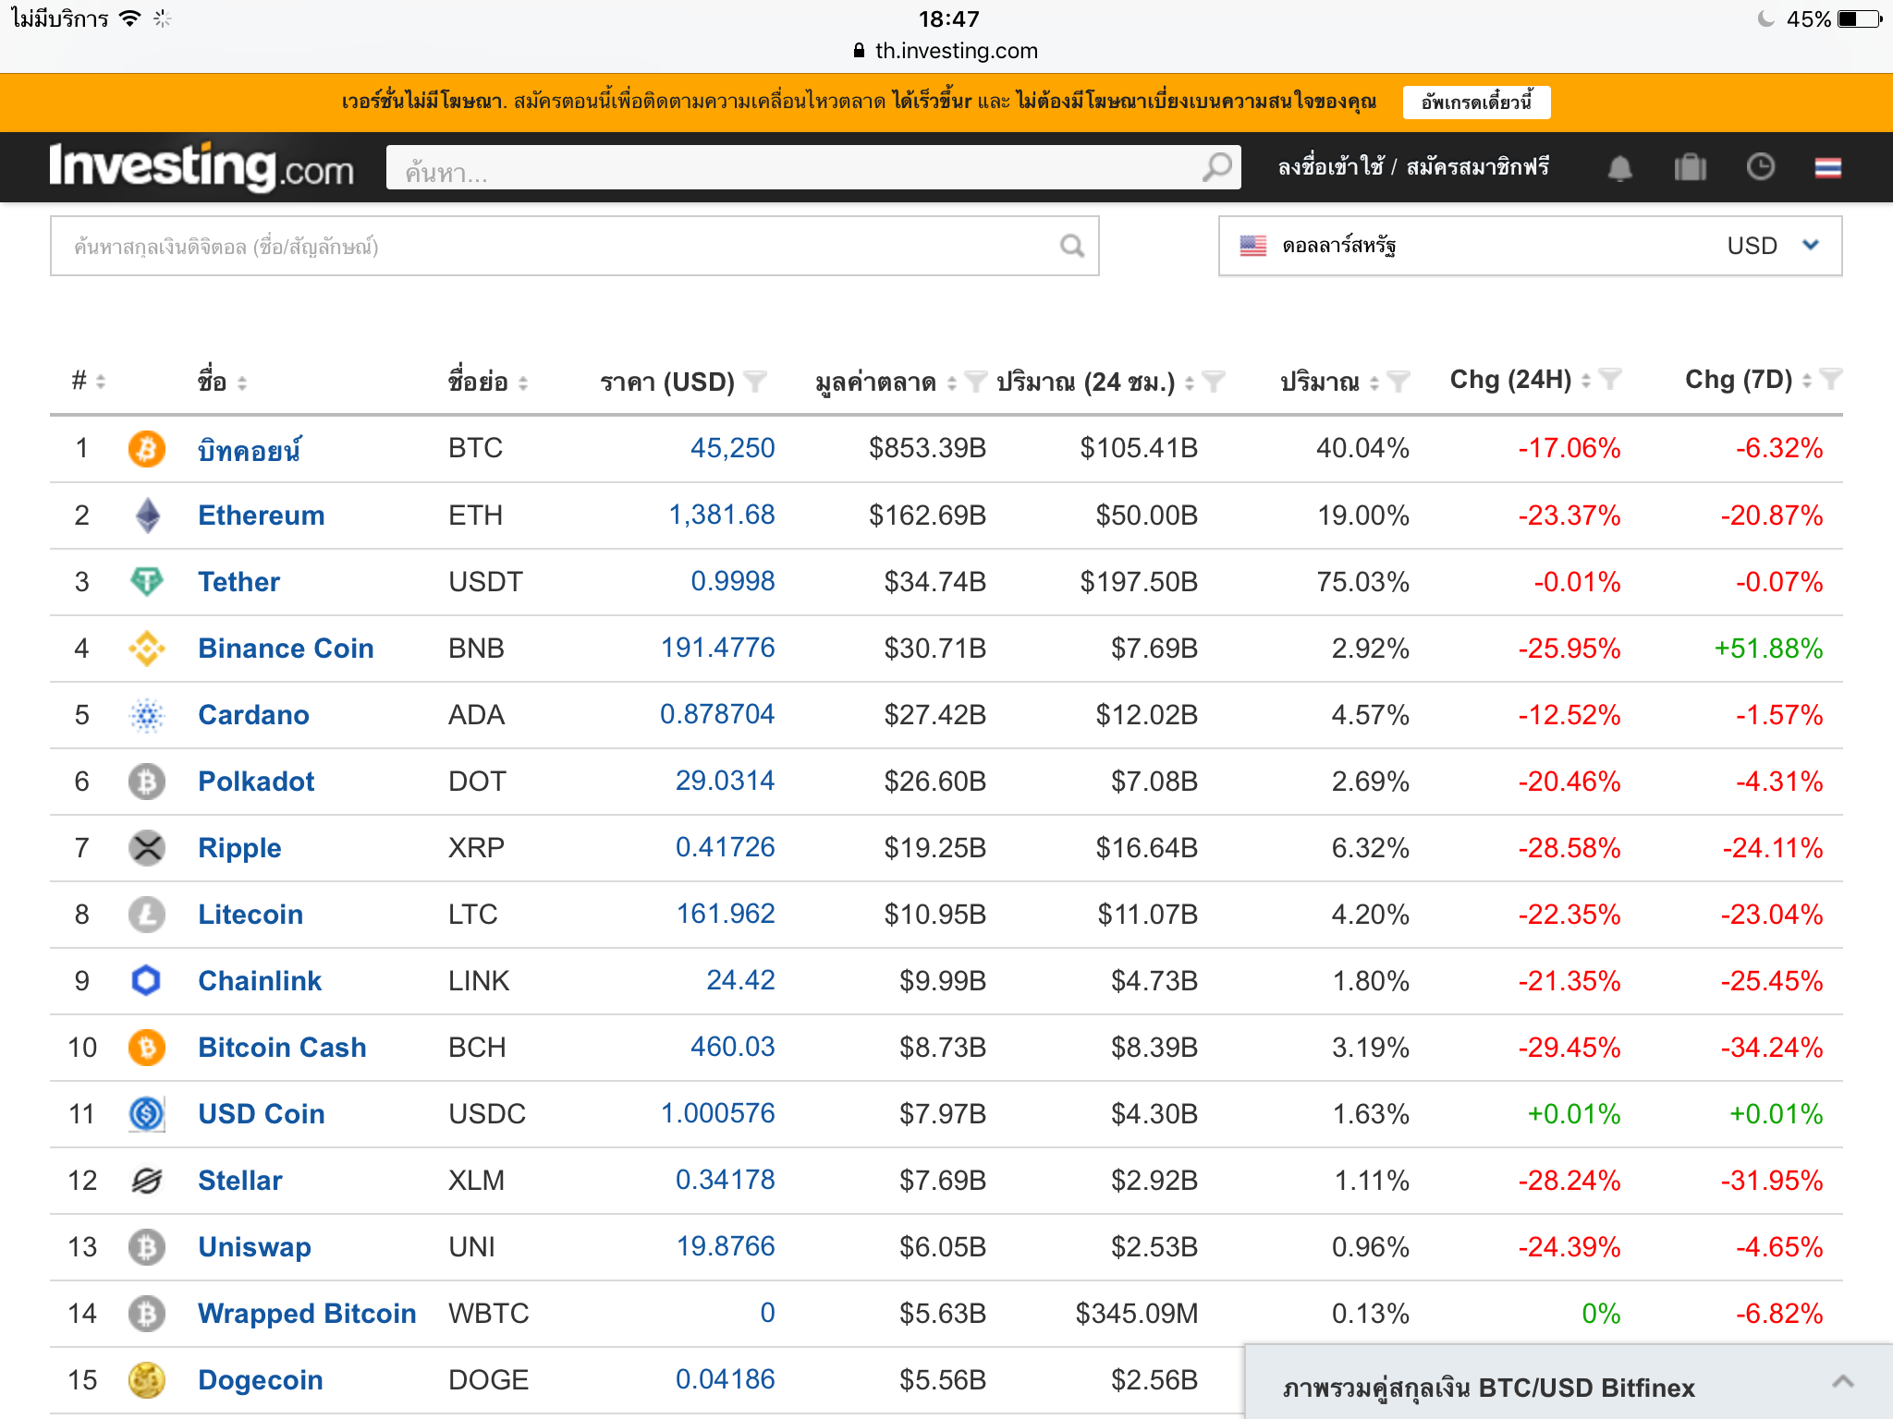Open the notifications bell icon
The width and height of the screenshot is (1893, 1419).
[x=1619, y=168]
